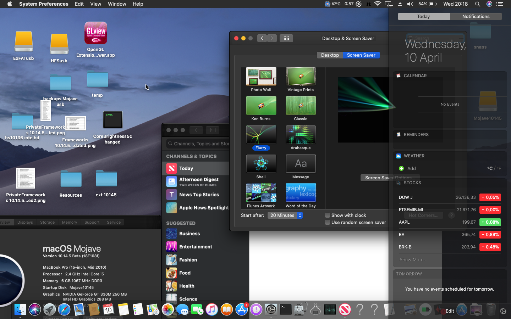Open the display mirroring menu
511x319 pixels.
pyautogui.click(x=389, y=4)
